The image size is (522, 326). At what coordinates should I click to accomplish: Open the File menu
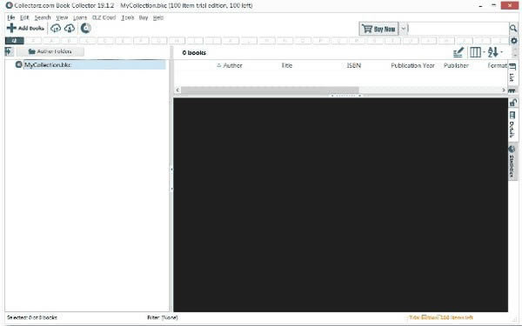click(11, 17)
